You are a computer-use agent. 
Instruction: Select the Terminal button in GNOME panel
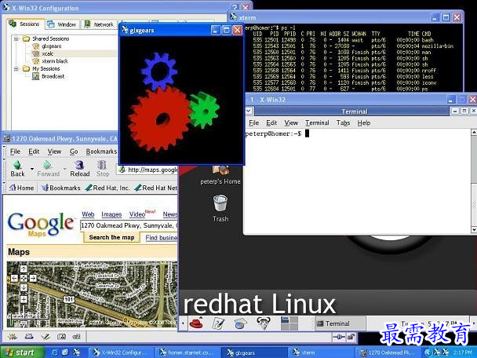340,323
